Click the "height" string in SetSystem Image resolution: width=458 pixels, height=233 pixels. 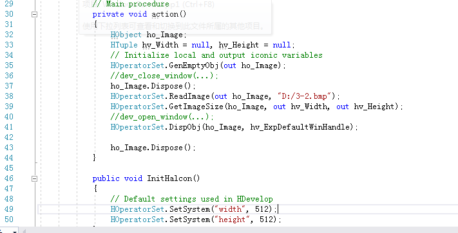(232, 220)
